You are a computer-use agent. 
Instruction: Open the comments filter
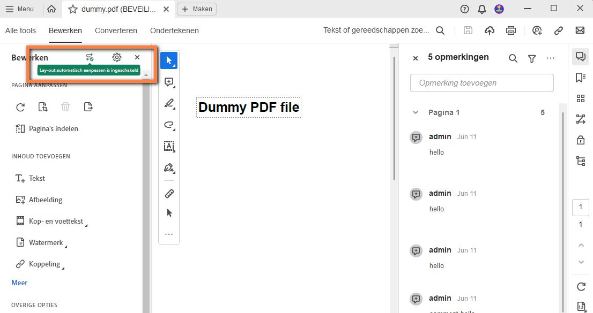(532, 58)
